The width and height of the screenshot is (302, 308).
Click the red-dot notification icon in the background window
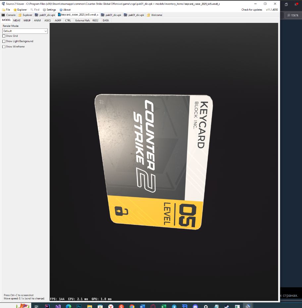tap(296, 4)
